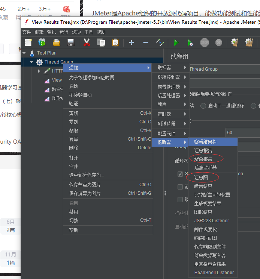The height and width of the screenshot is (279, 260).
Task: Open the 运行 menu
Action: point(64,32)
